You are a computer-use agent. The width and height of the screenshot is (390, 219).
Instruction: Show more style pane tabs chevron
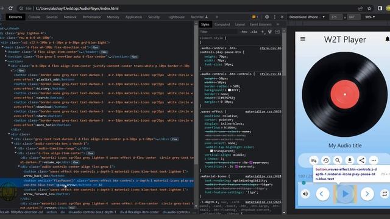point(278,24)
